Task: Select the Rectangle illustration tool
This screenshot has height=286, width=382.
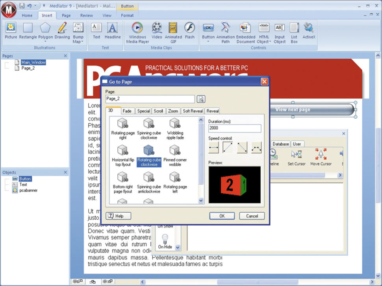Action: 28,30
